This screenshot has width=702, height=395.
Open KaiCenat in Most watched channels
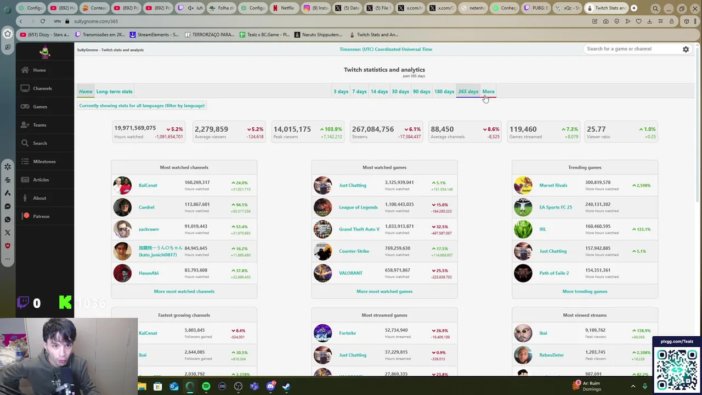(148, 185)
